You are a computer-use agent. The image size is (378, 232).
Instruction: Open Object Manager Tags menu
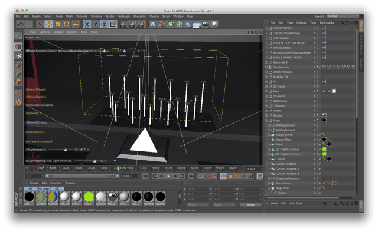click(x=313, y=22)
